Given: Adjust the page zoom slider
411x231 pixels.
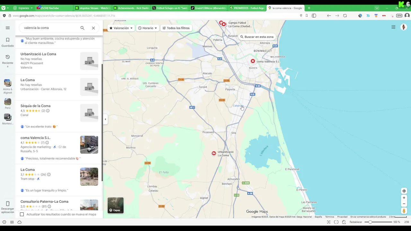Looking at the screenshot, I should (378, 222).
